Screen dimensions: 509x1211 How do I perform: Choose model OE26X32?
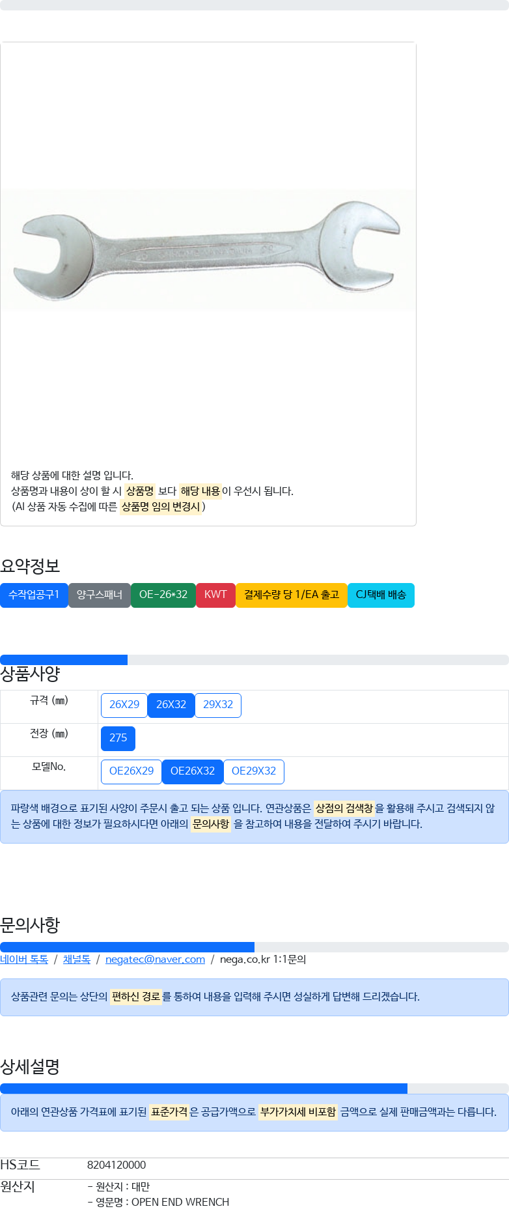pos(193,771)
